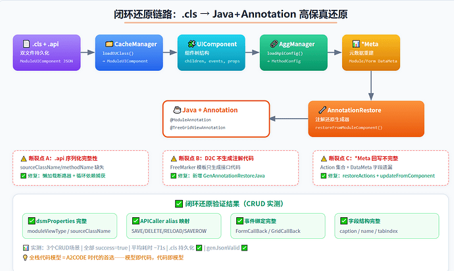Click the warning triangle for 断裂点 B
This screenshot has width=454, height=271.
(174, 158)
